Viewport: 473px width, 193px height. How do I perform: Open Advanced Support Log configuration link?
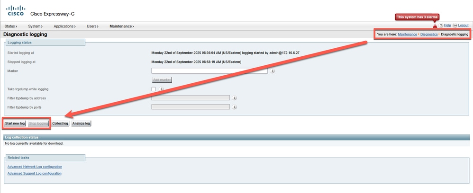pos(35,174)
